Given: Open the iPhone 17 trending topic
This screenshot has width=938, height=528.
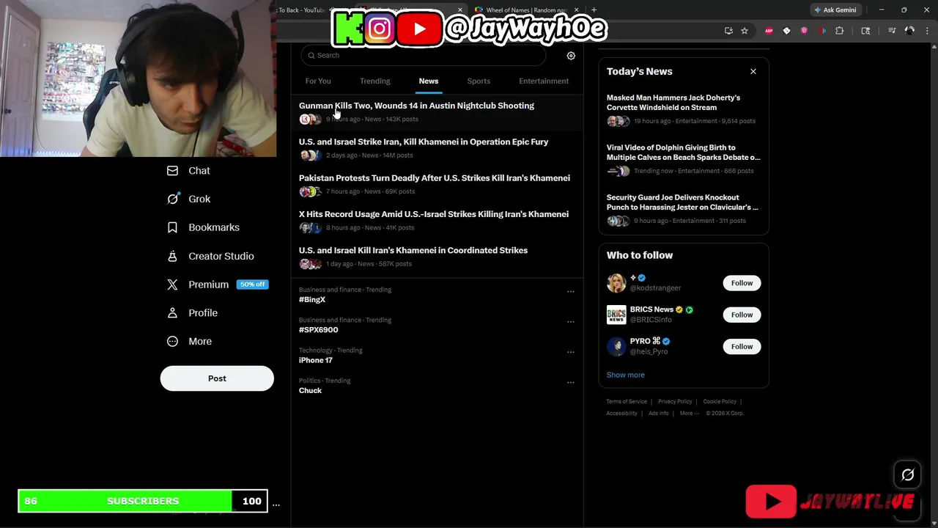Looking at the screenshot, I should pyautogui.click(x=316, y=360).
